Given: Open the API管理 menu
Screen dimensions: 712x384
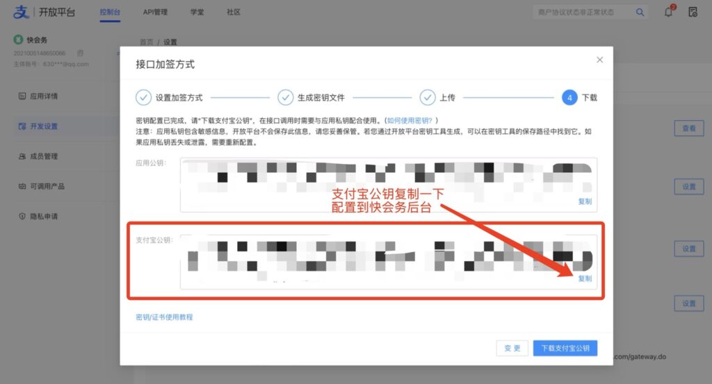Looking at the screenshot, I should pyautogui.click(x=155, y=12).
